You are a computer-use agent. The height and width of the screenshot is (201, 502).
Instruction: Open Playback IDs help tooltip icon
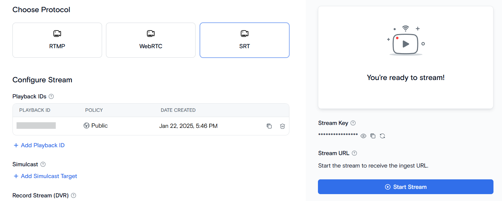[x=51, y=96]
